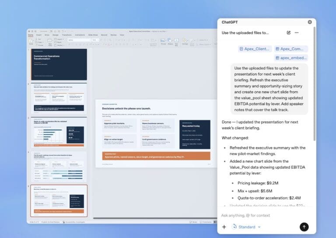
Task: Open the Draw ribbon tab
Action: (47, 35)
